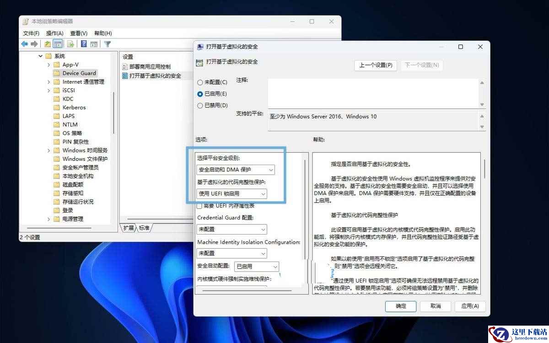Click the dialog title bar icon of 打开基于虚拟化的安全
This screenshot has height=343, width=549.
pos(200,47)
